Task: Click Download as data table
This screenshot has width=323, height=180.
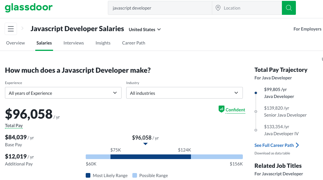Action: pyautogui.click(x=272, y=153)
